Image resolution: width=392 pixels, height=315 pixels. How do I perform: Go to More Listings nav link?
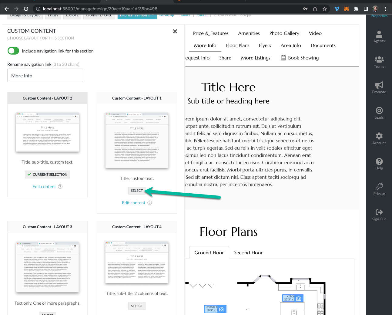coord(256,58)
